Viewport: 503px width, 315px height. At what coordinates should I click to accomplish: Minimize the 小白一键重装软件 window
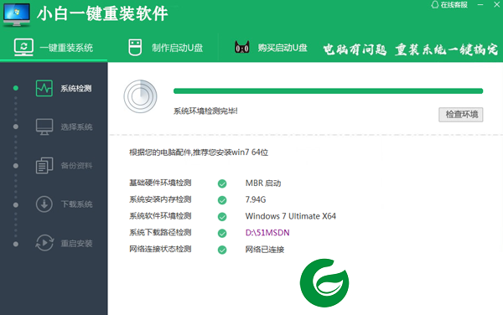480,4
